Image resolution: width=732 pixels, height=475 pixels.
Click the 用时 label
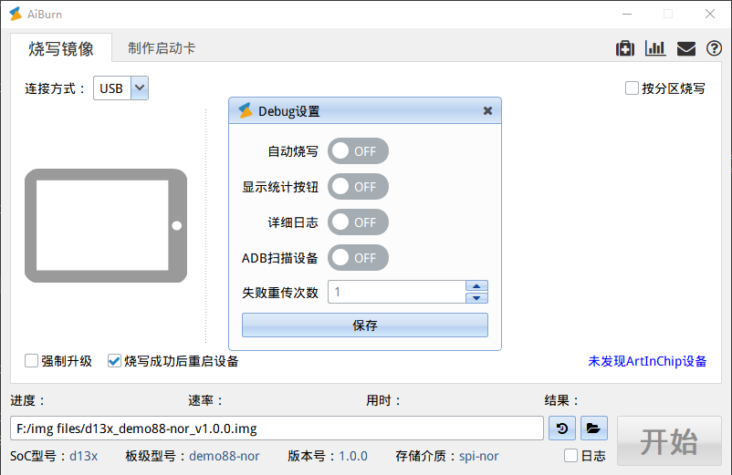tap(383, 400)
